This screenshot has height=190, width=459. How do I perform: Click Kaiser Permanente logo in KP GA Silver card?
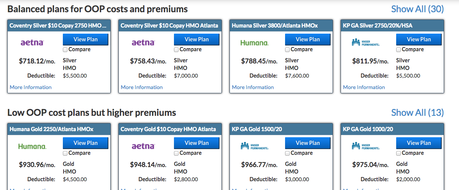[366, 43]
